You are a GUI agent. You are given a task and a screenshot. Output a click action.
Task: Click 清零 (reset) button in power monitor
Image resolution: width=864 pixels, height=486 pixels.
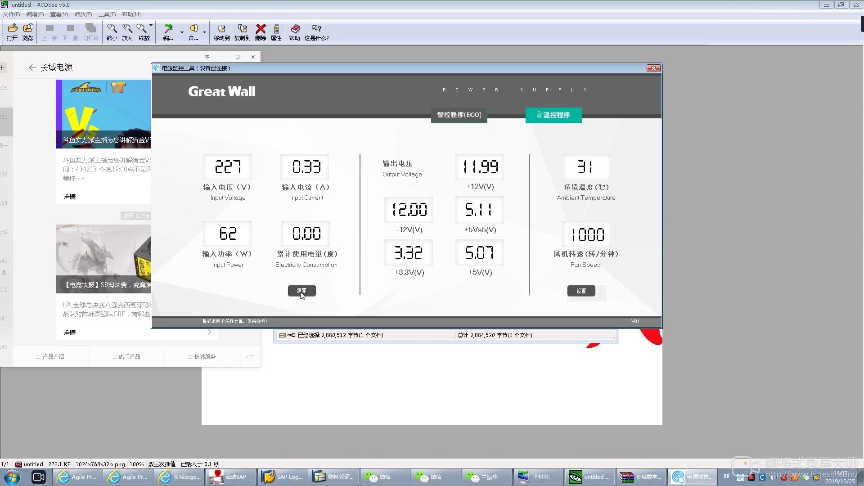point(302,291)
